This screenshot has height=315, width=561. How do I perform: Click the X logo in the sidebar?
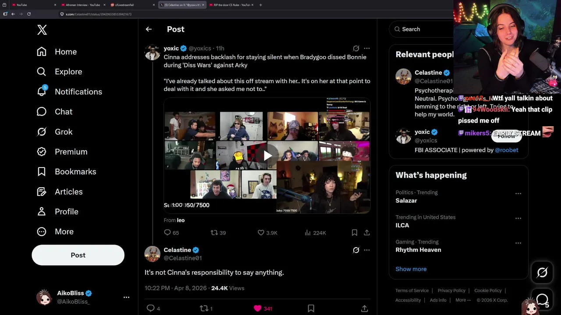tap(42, 30)
